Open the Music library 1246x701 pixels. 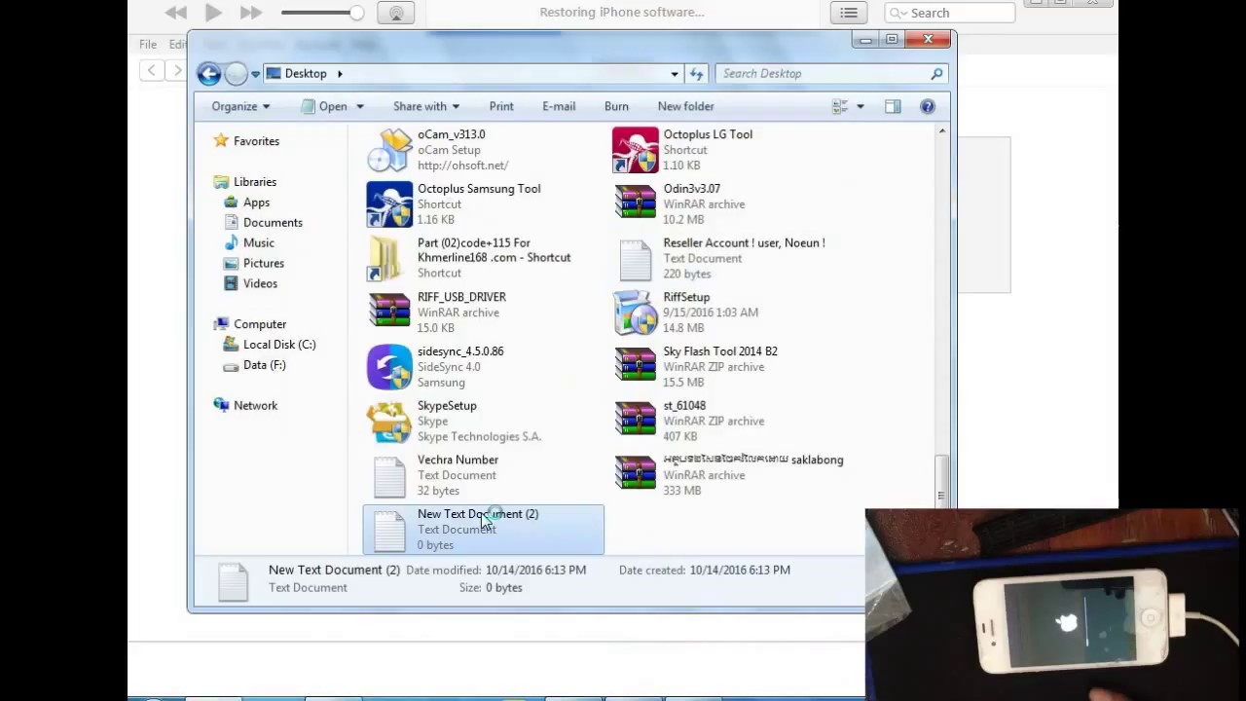click(x=258, y=243)
